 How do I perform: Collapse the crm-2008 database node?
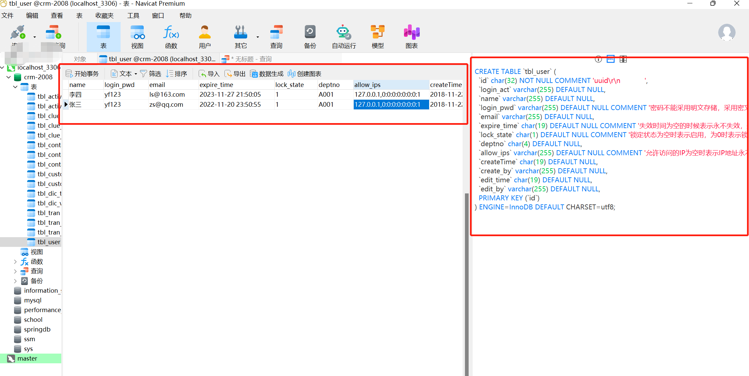click(x=9, y=77)
